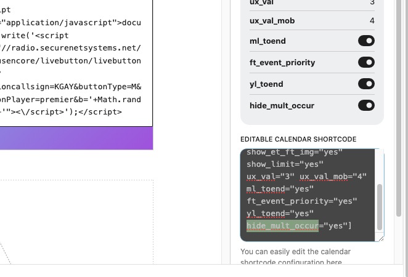Viewport: 408px width, 277px height.
Task: Click ft_event_priority="yes" line in shortcode
Action: tap(302, 201)
